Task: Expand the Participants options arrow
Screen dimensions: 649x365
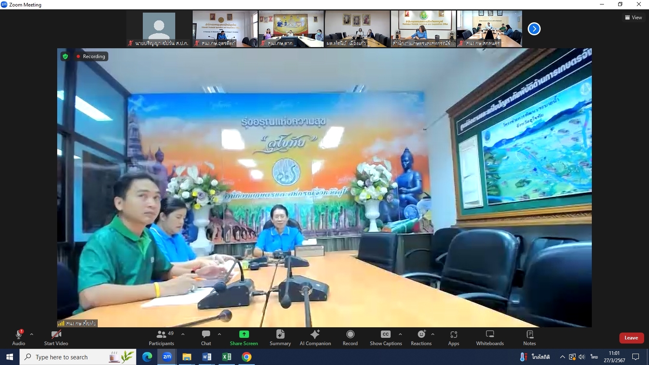Action: pyautogui.click(x=183, y=334)
